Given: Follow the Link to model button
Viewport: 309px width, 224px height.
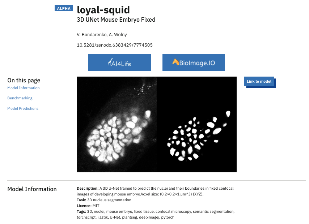Looking at the screenshot, I should (x=259, y=81).
